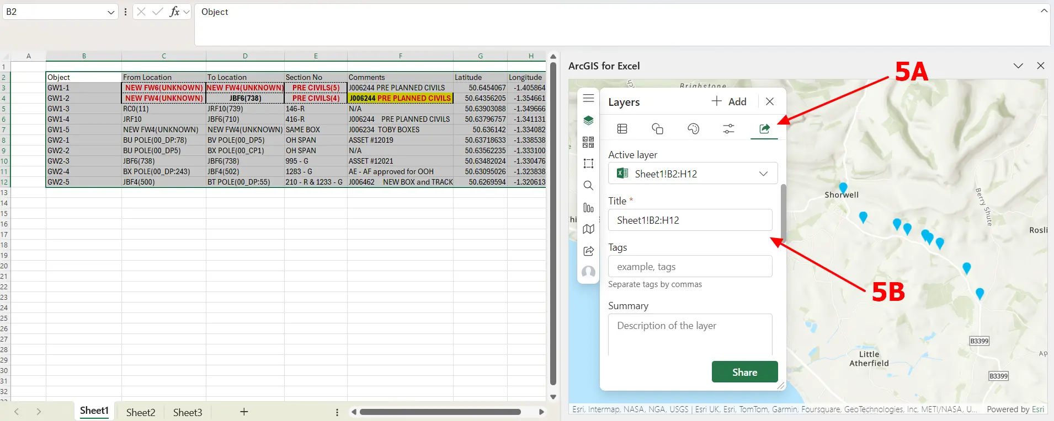Select the Longitude header cell
Image resolution: width=1054 pixels, height=421 pixels.
point(526,77)
